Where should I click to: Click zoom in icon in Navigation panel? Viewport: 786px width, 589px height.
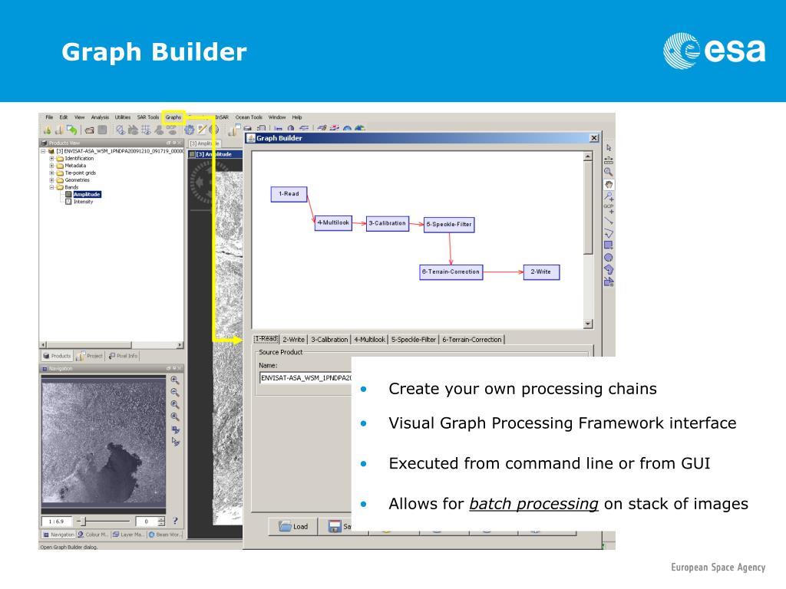pos(175,380)
